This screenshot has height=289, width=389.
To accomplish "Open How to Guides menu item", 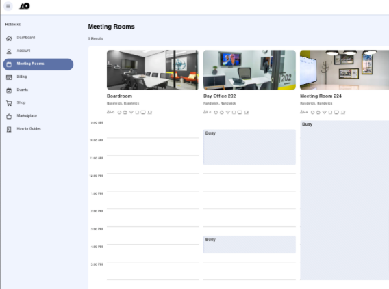I will pos(29,128).
